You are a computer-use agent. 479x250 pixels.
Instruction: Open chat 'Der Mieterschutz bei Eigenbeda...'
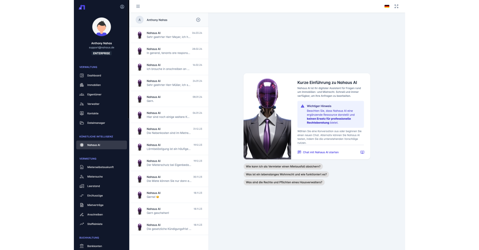[169, 163]
